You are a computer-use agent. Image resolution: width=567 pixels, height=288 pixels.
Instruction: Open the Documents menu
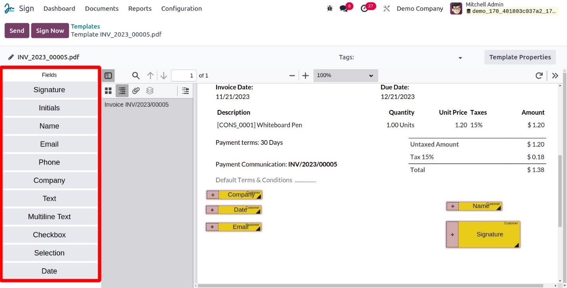click(x=102, y=8)
